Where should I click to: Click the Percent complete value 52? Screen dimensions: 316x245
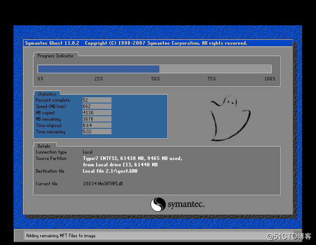point(97,100)
